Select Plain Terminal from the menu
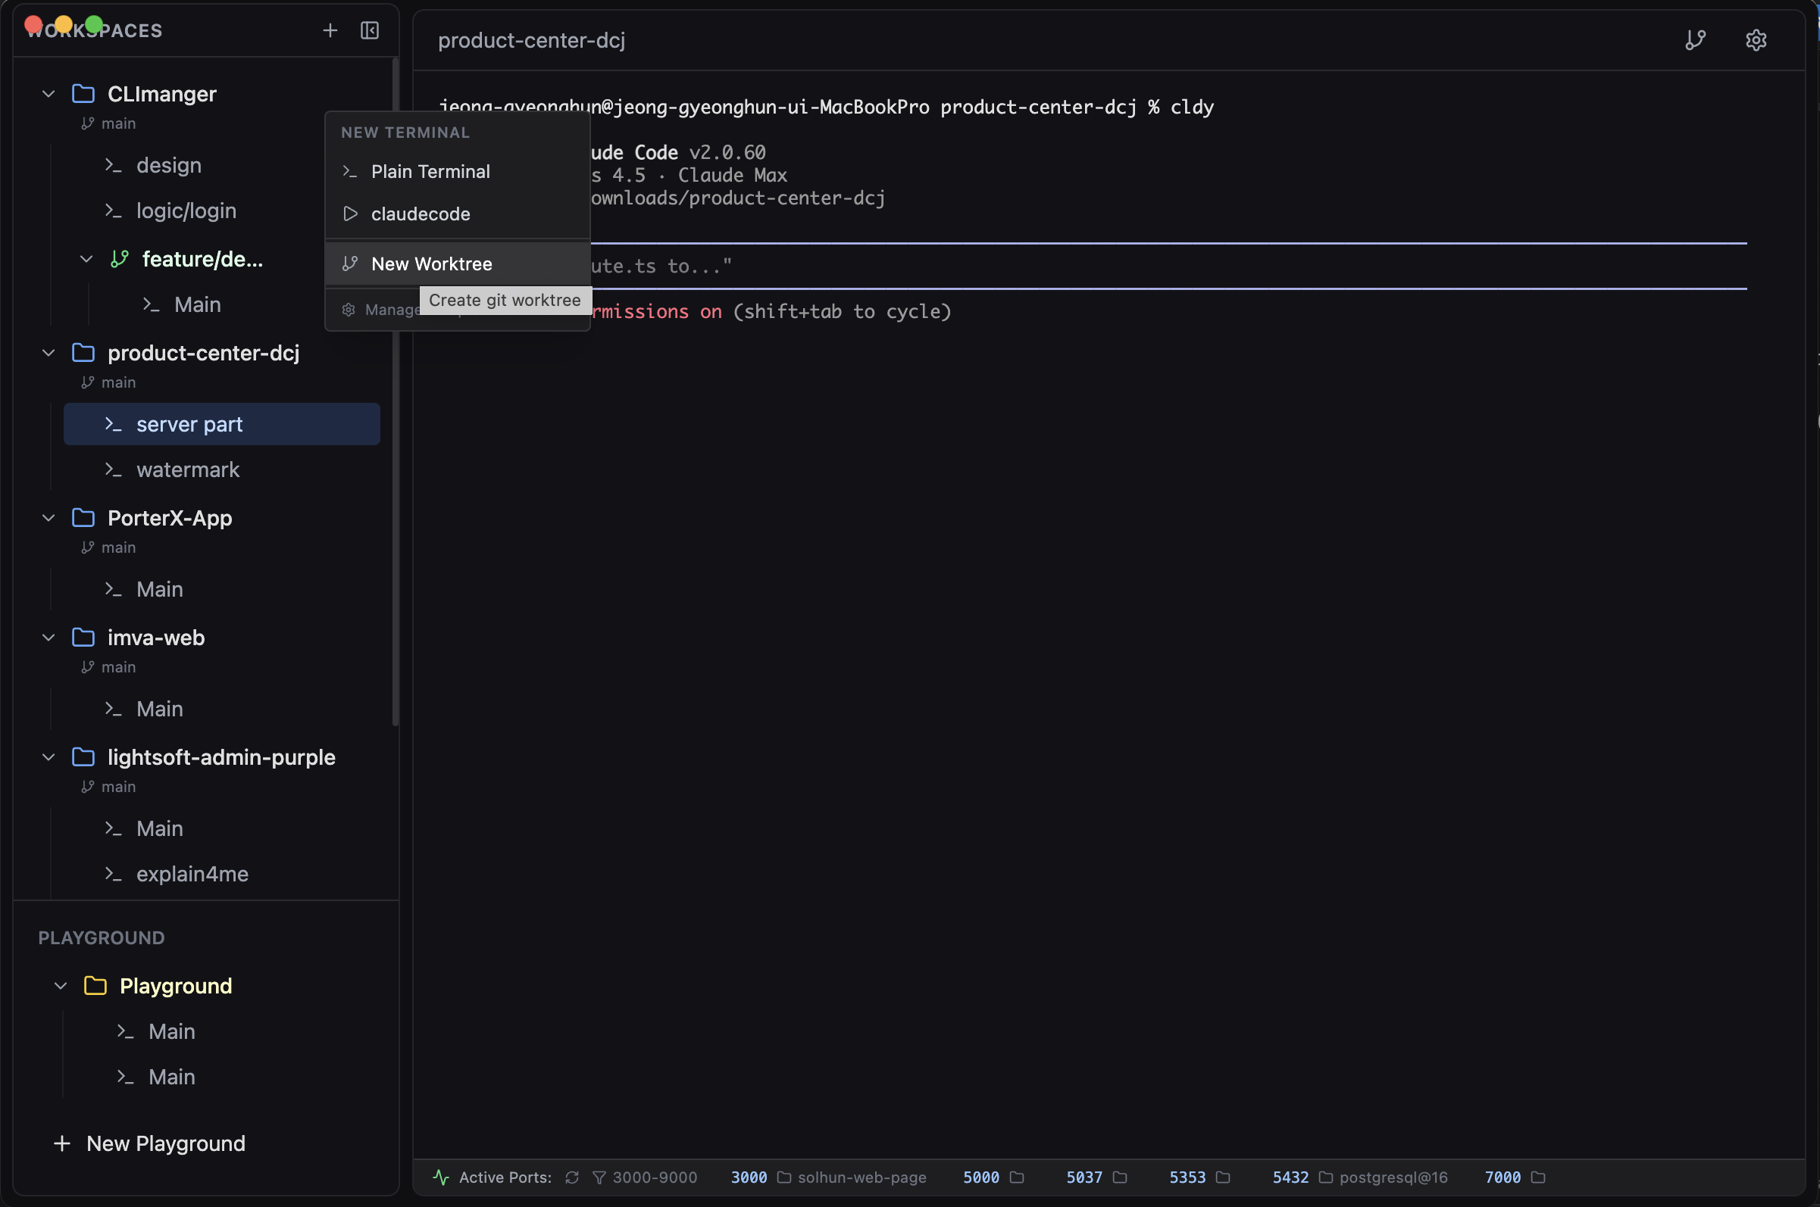The height and width of the screenshot is (1207, 1820). click(x=430, y=172)
